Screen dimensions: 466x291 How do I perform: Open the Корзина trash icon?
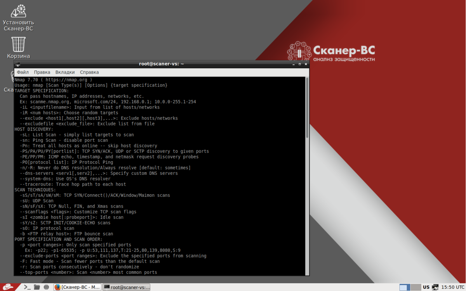[18, 48]
